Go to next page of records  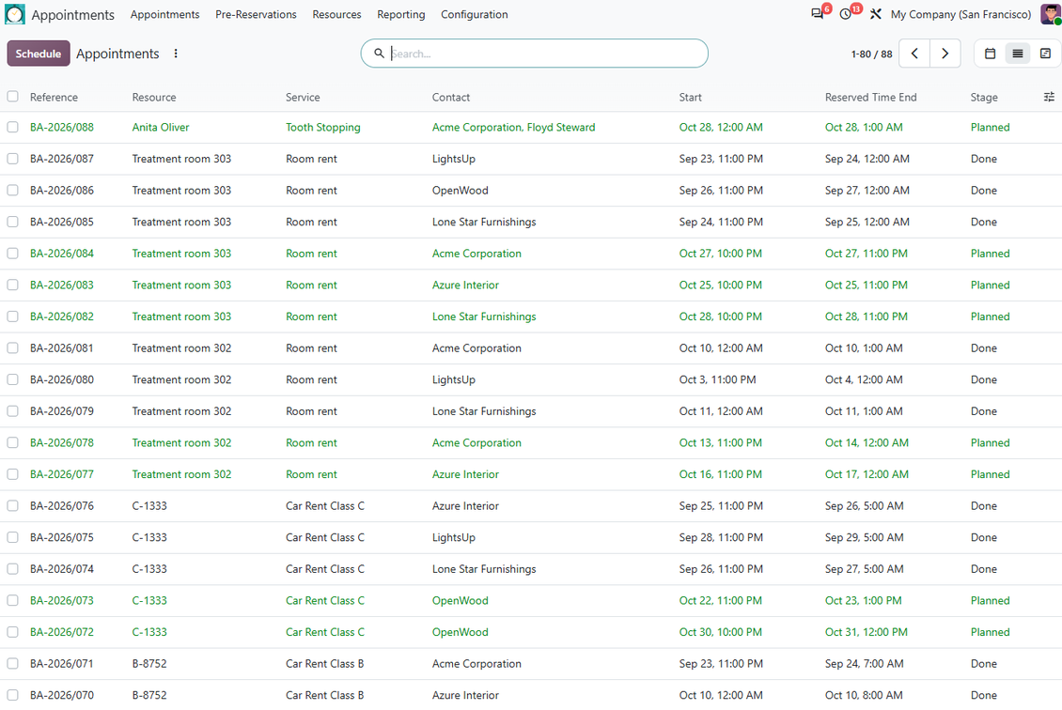(x=945, y=54)
